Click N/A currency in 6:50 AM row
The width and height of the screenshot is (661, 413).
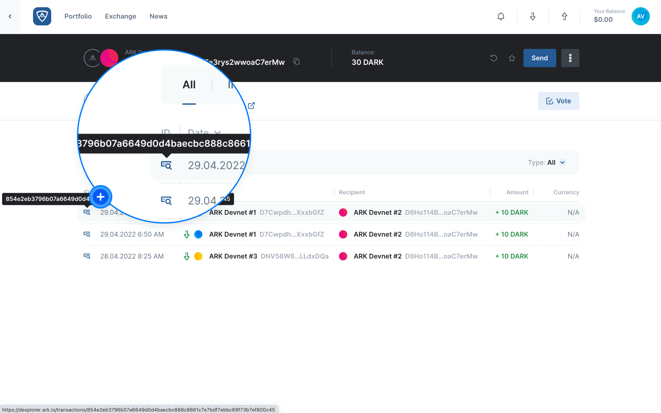(573, 234)
